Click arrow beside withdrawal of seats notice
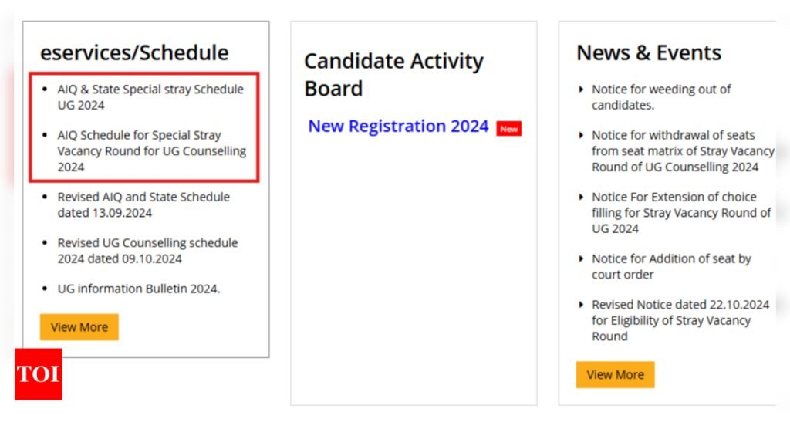This screenshot has height=429, width=790. pyautogui.click(x=581, y=135)
